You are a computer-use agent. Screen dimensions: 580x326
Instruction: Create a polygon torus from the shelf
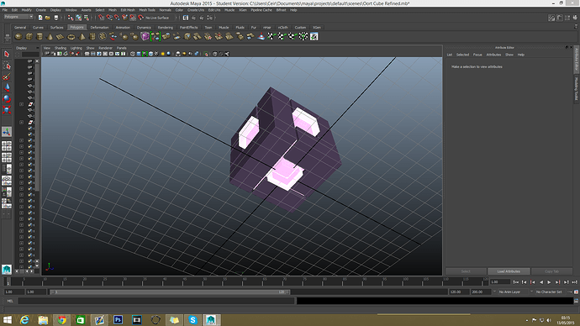pyautogui.click(x=71, y=36)
